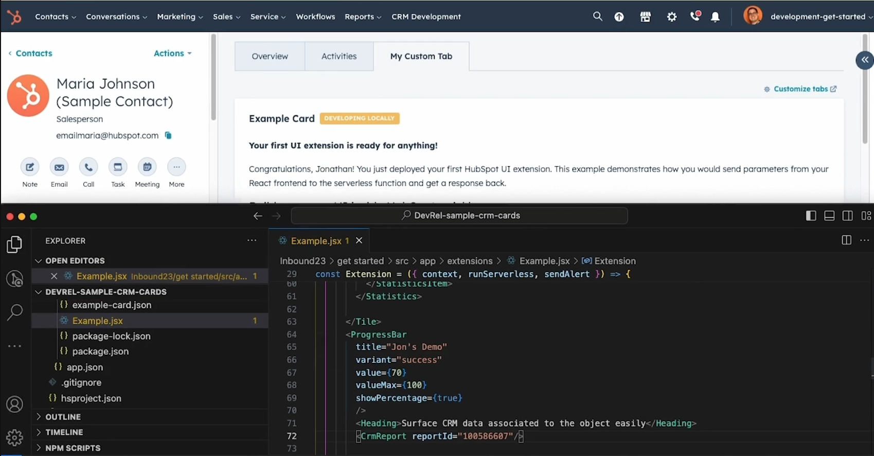Collapse DEVREL-SAMPLE-CRM-CARDS folder section
The height and width of the screenshot is (456, 874).
click(100, 292)
